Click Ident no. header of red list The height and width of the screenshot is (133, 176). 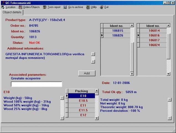[153, 26]
